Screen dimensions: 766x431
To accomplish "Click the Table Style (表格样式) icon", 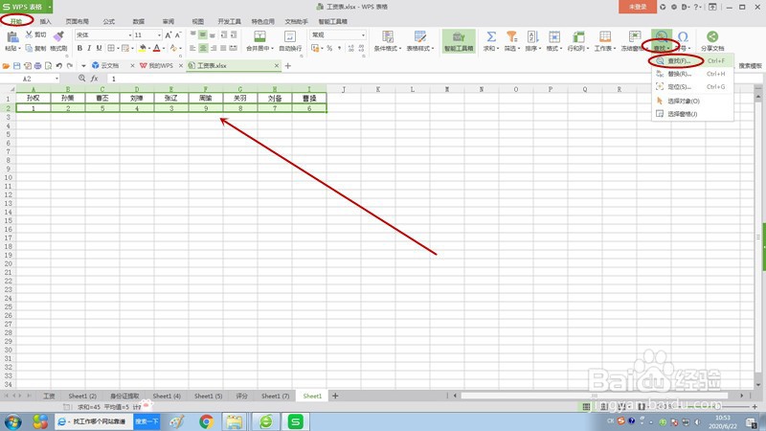I will [420, 36].
